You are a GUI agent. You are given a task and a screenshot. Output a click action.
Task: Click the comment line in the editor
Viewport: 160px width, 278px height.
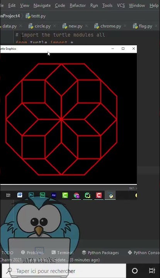(x=60, y=35)
